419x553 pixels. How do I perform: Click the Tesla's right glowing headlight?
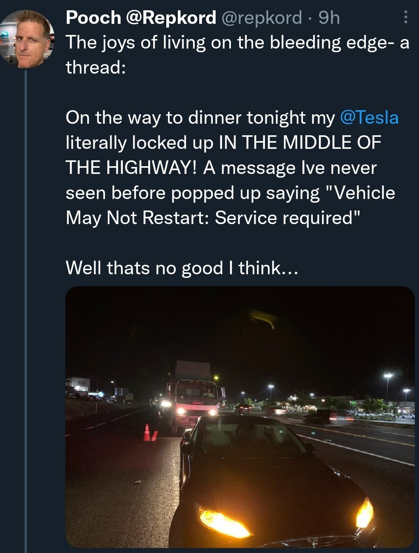tap(365, 513)
